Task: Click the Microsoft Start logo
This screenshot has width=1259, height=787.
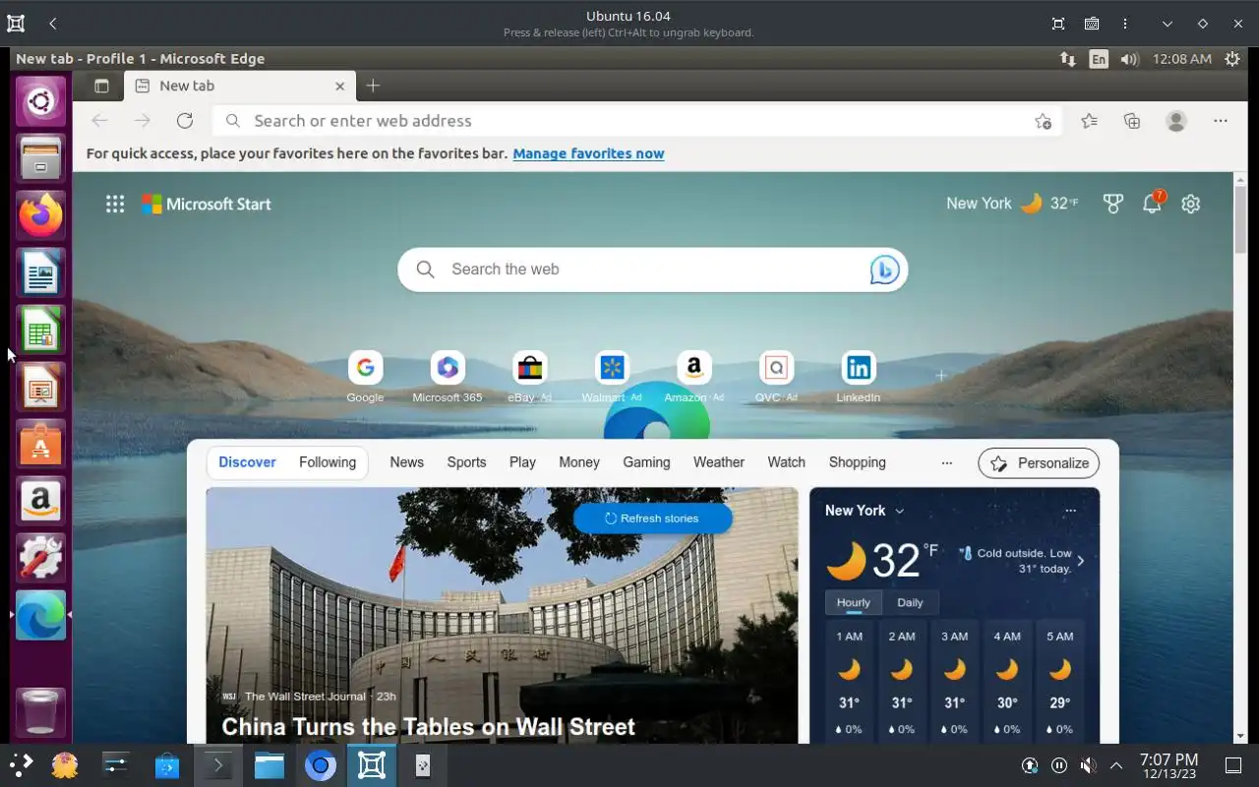Action: (207, 204)
